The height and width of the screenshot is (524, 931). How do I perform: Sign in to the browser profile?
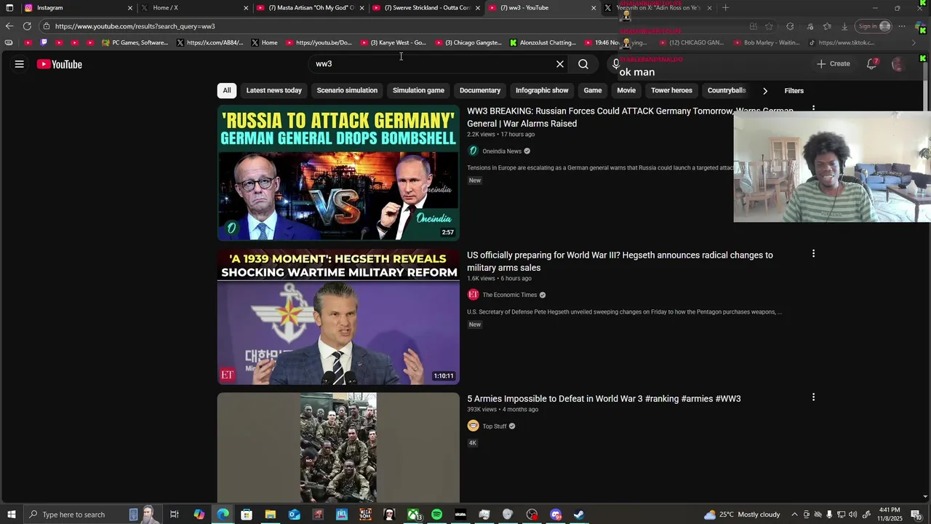[x=874, y=26]
